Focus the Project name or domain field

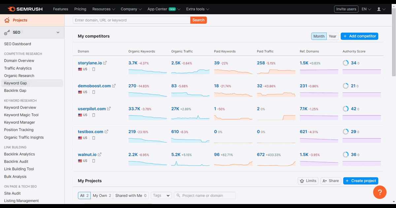tap(205, 195)
